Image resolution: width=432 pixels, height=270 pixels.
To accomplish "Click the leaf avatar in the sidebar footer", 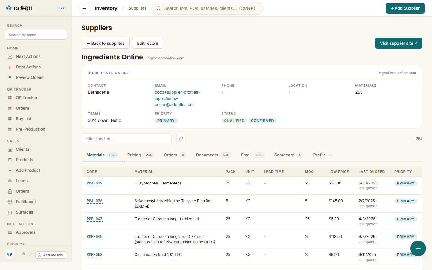I will (10, 254).
